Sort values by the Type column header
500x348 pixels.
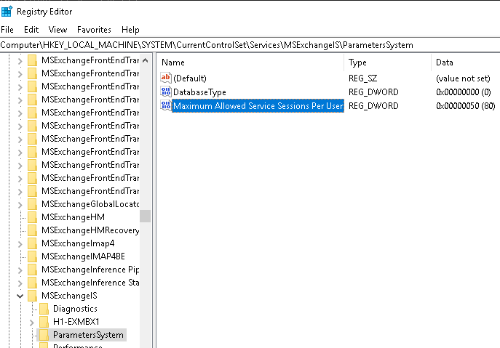[387, 62]
